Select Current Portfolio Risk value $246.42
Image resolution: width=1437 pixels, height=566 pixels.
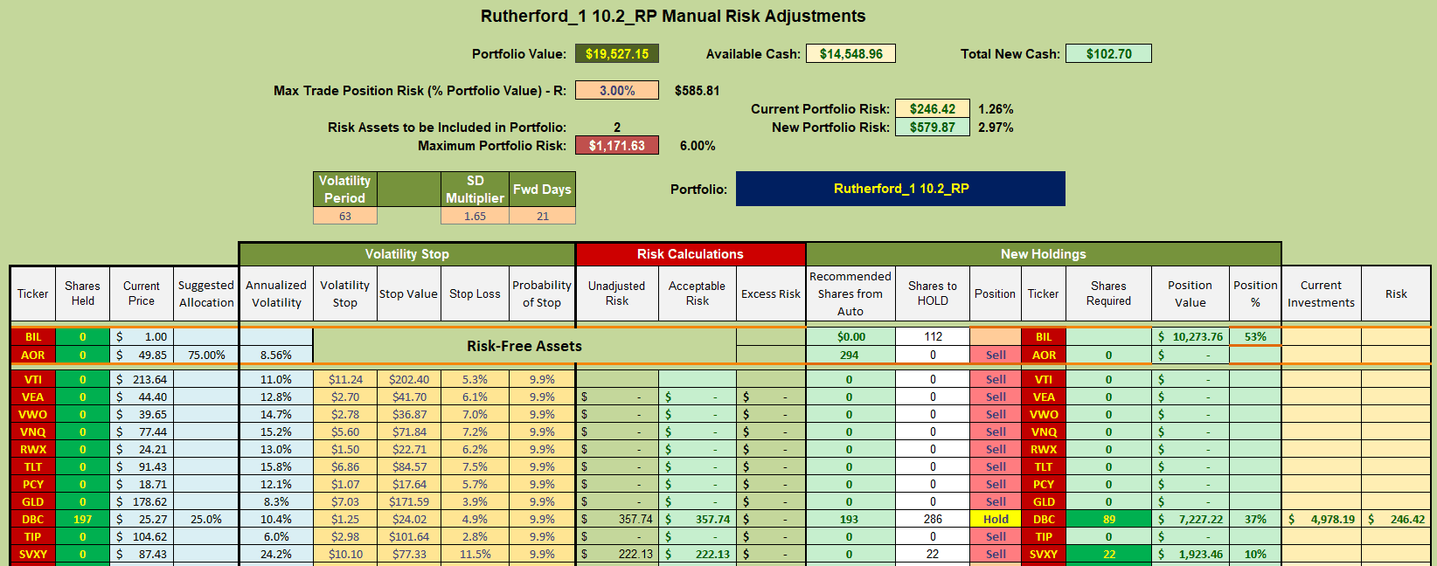933,109
